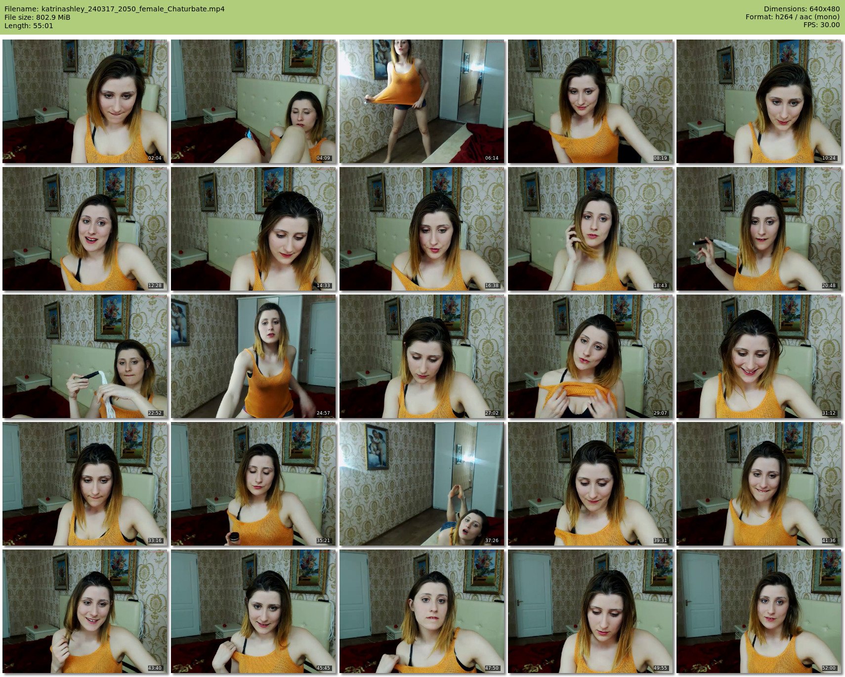Select the frame labeled 41:36

[x=759, y=484]
